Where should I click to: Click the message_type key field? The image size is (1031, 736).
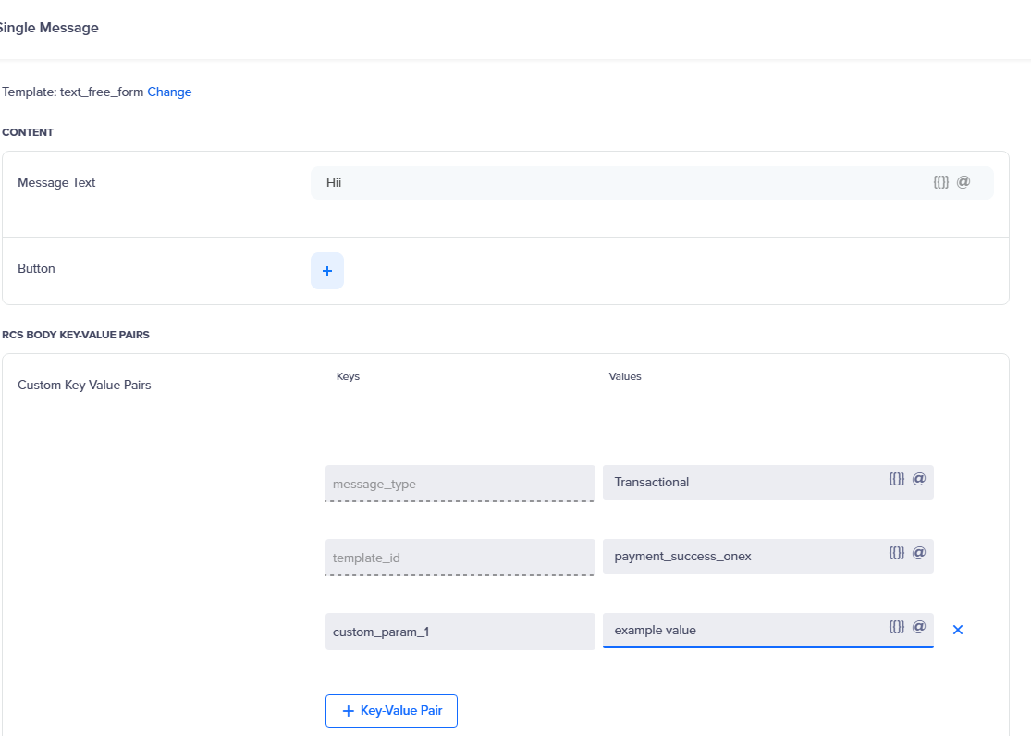click(x=460, y=484)
